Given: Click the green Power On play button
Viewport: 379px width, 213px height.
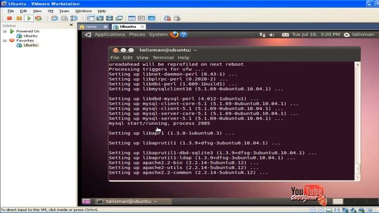Looking at the screenshot, I should (29, 18).
